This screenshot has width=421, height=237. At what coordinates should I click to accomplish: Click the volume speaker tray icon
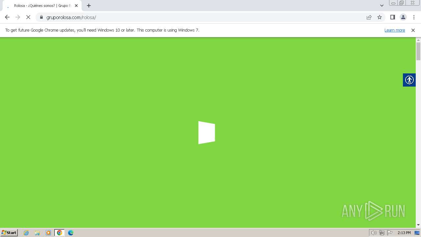374,233
